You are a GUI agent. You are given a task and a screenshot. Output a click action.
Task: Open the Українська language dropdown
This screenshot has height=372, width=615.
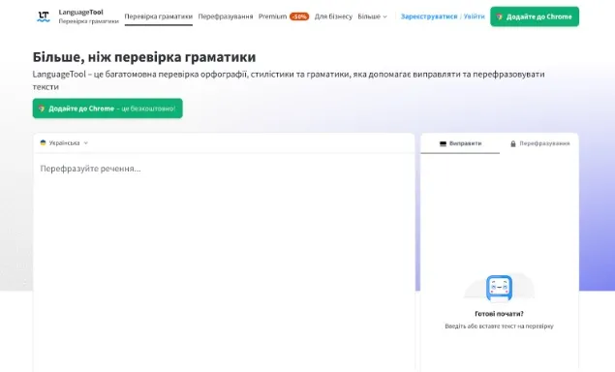[x=64, y=142]
